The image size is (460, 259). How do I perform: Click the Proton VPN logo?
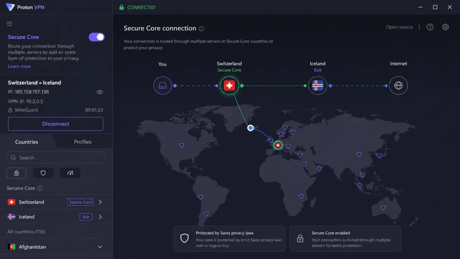10,7
